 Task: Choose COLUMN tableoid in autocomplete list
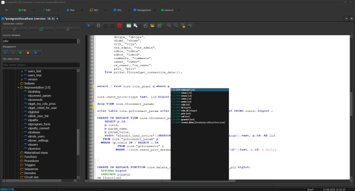tap(200, 90)
